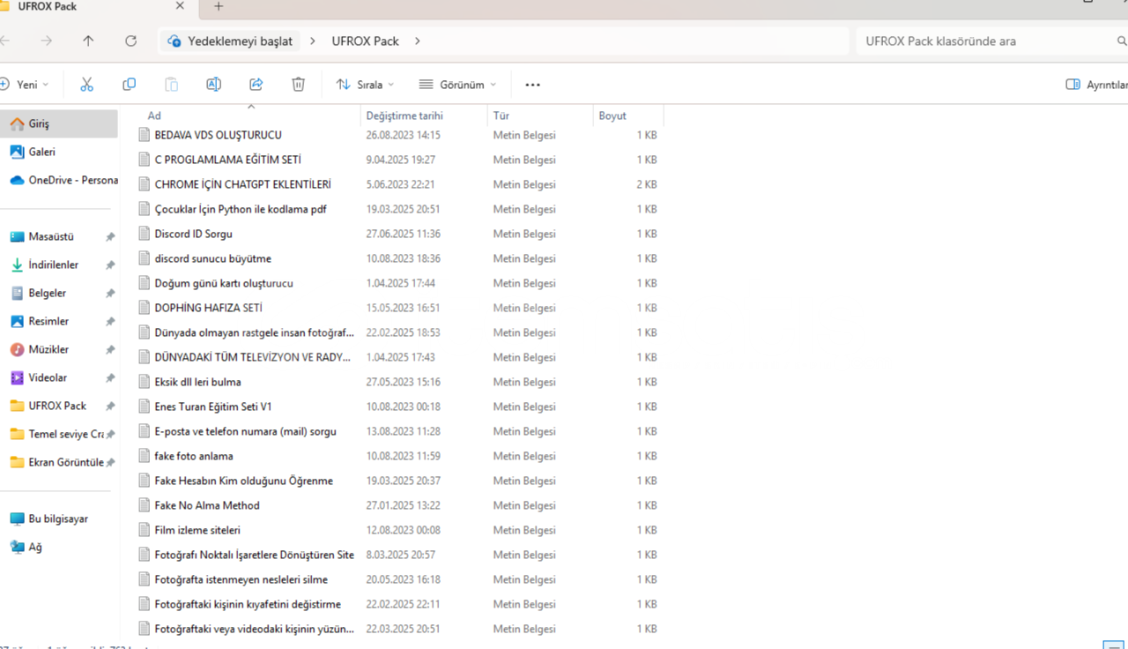The height and width of the screenshot is (649, 1128).
Task: Open the three-dot more options menu
Action: coord(532,85)
